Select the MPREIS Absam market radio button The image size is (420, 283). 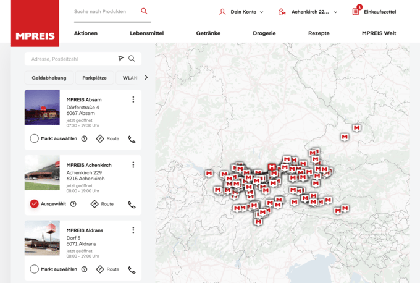pyautogui.click(x=35, y=138)
